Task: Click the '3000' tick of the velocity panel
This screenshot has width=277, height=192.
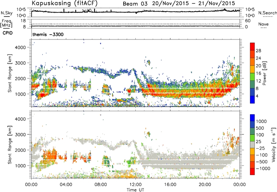Action: [x=20, y=134]
